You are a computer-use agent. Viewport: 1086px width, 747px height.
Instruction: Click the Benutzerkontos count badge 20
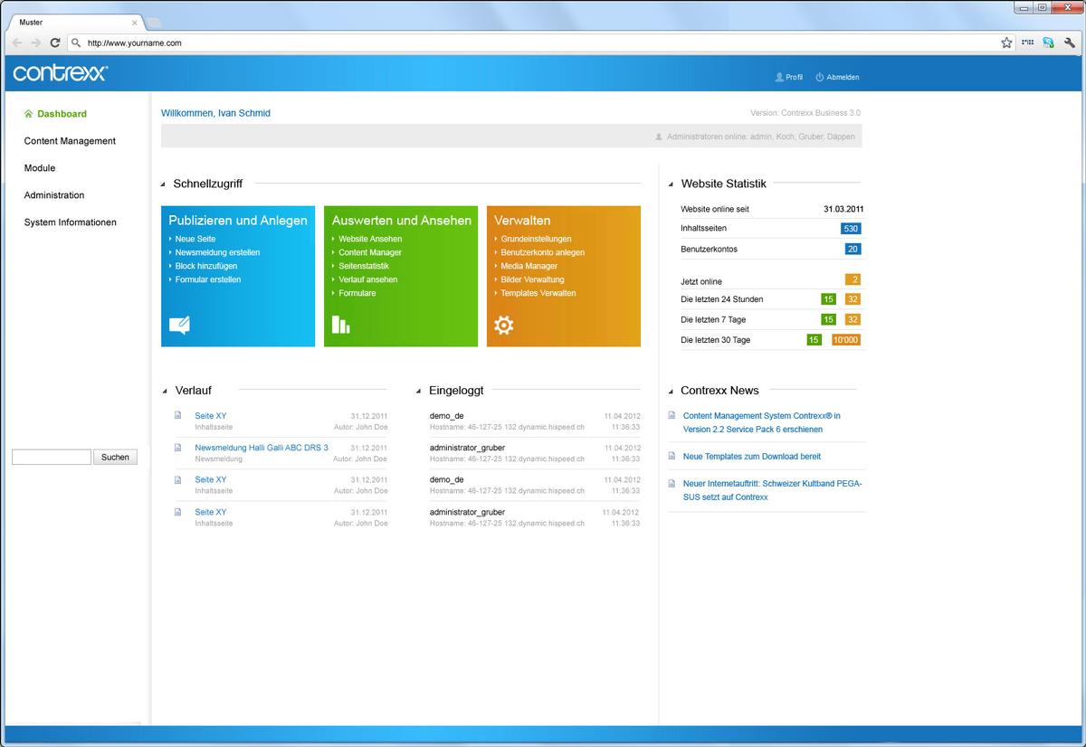[x=853, y=250]
